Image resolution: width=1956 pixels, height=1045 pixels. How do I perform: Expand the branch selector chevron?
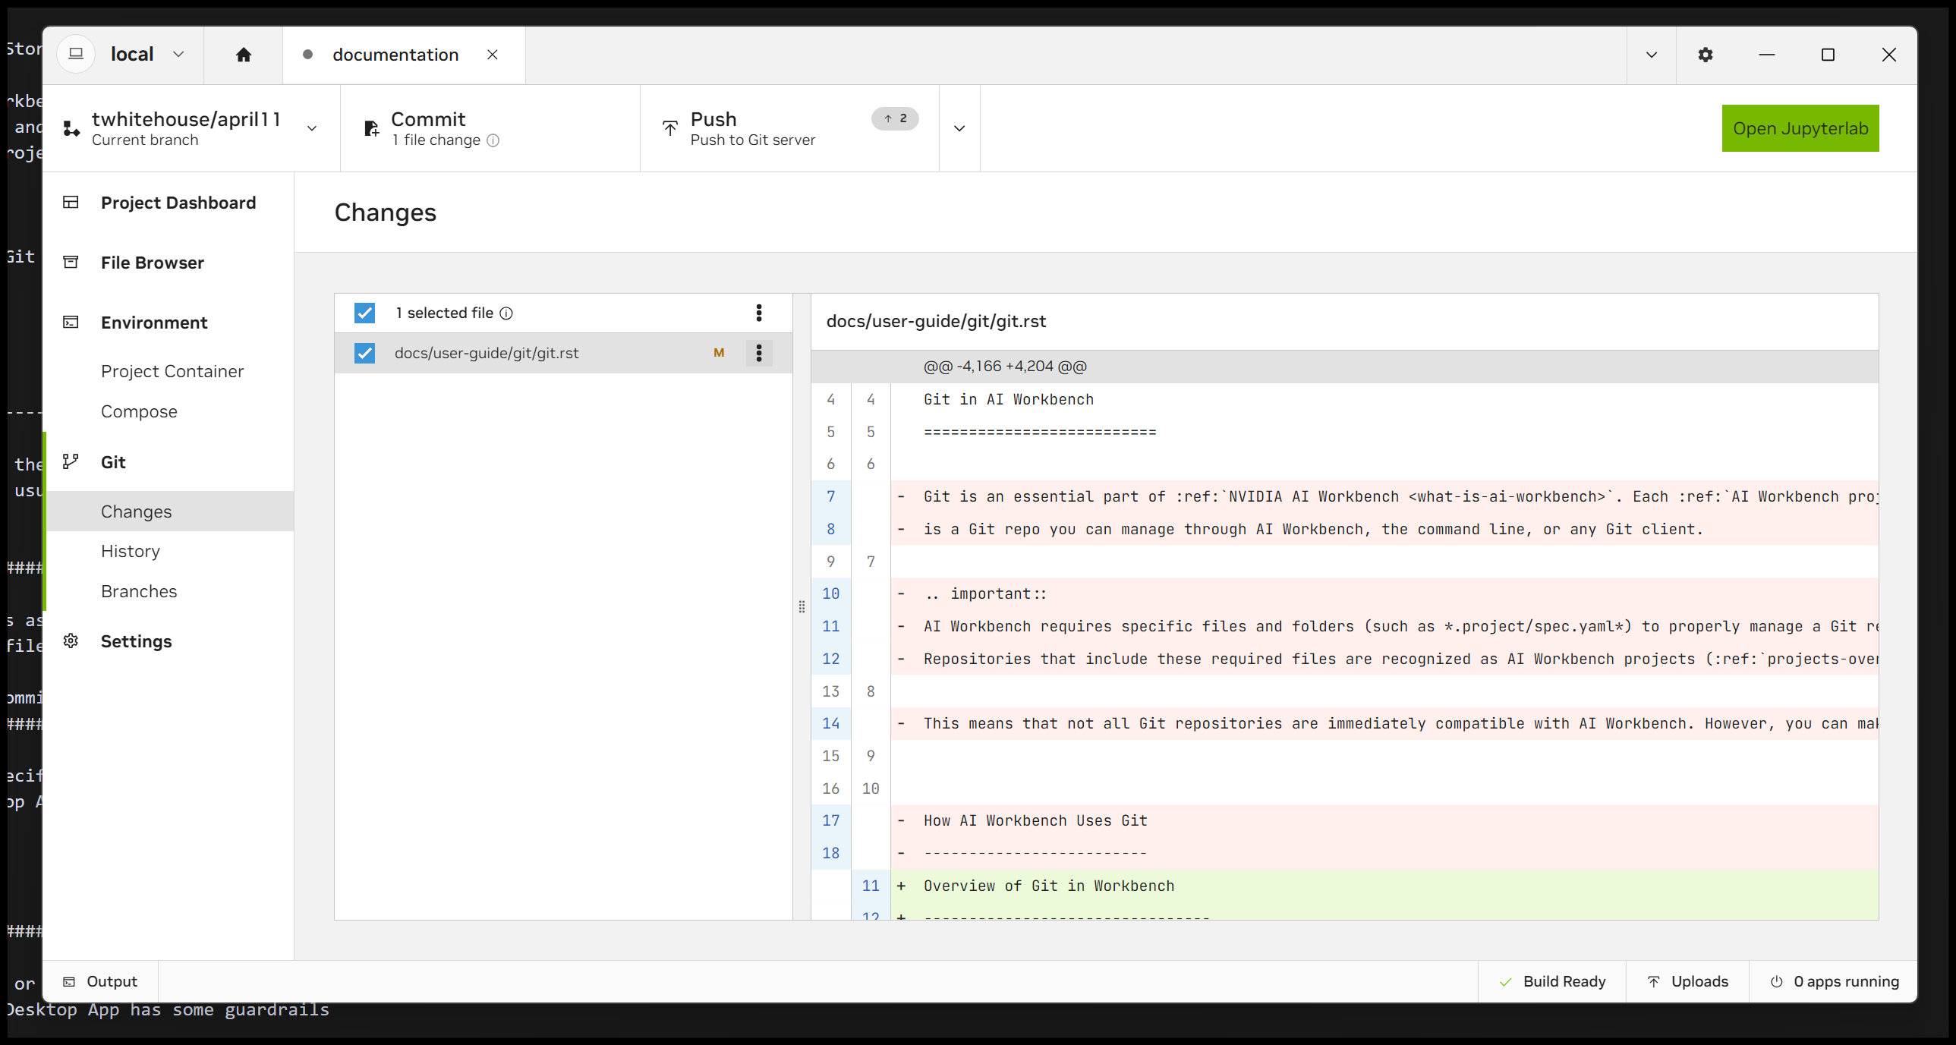(311, 128)
